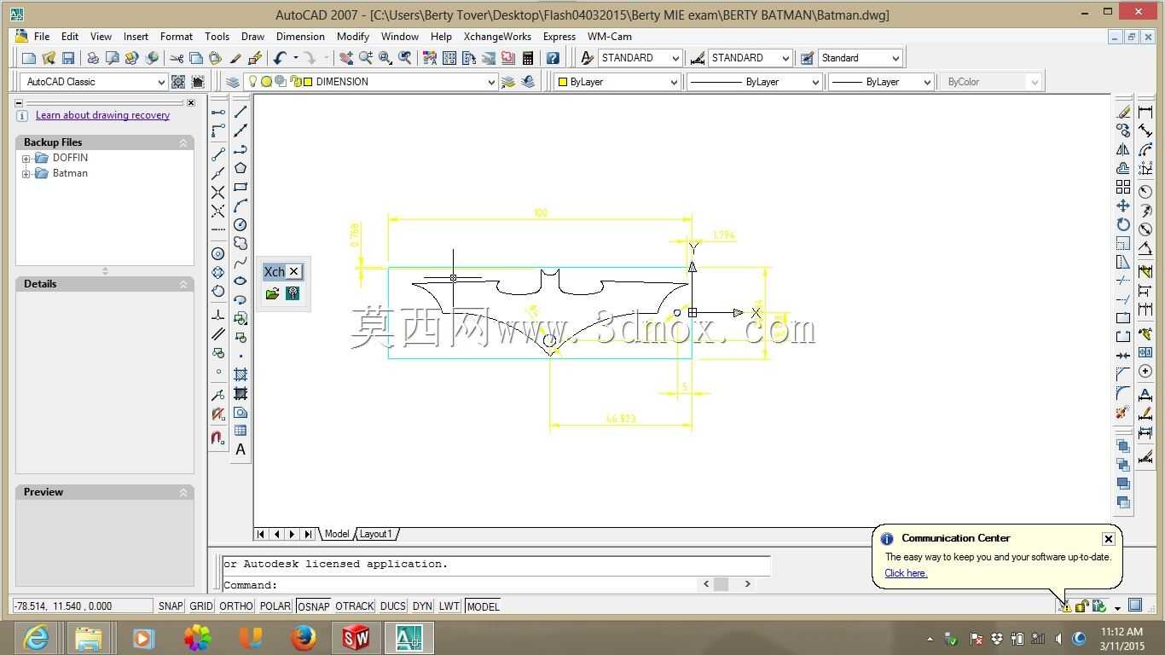Image resolution: width=1165 pixels, height=655 pixels.
Task: Open the XchangeWorks menu
Action: click(497, 37)
